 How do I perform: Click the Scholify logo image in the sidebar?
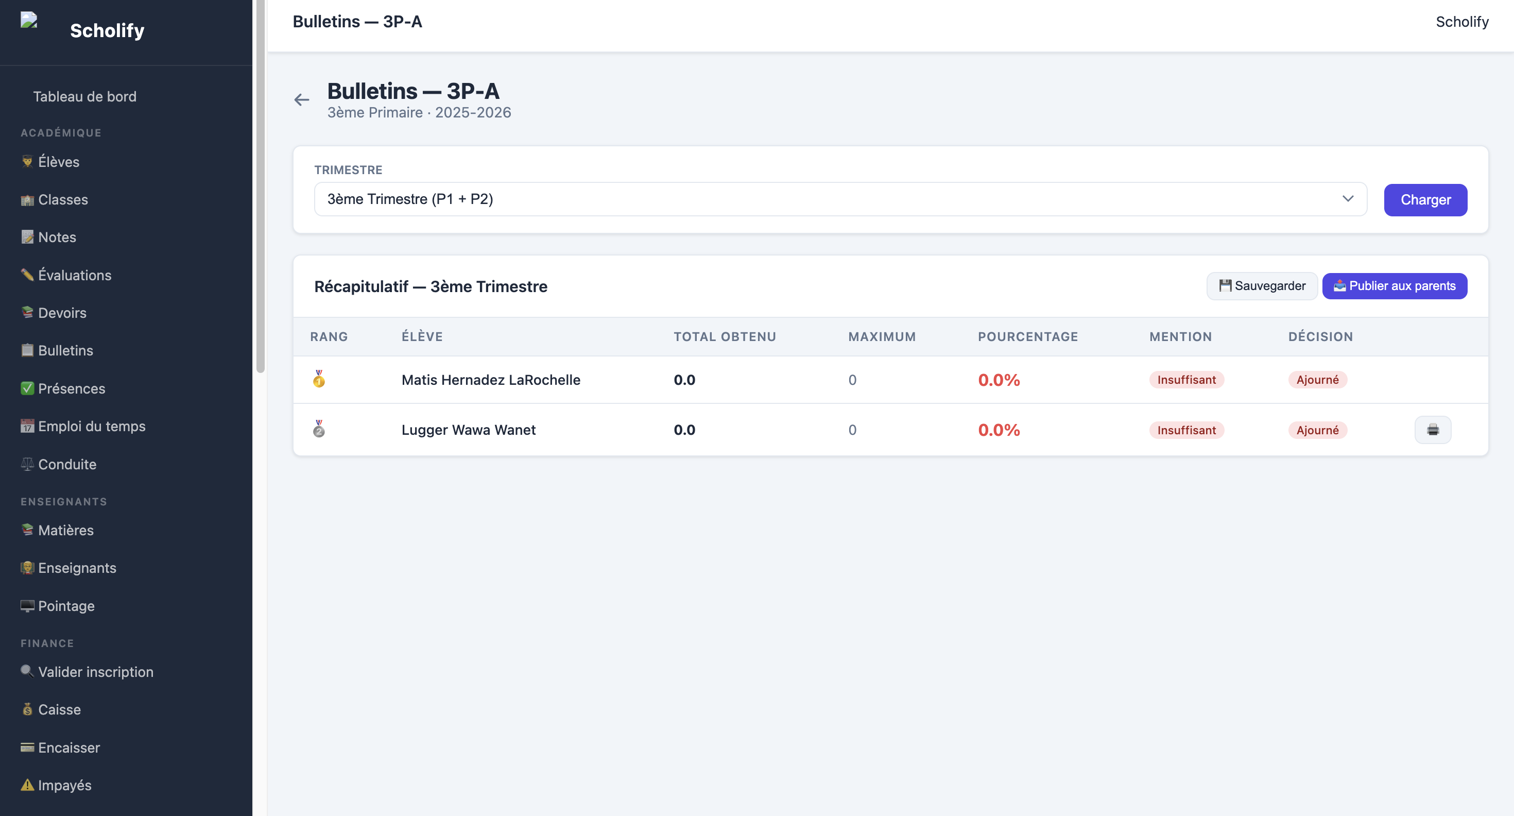[x=29, y=20]
